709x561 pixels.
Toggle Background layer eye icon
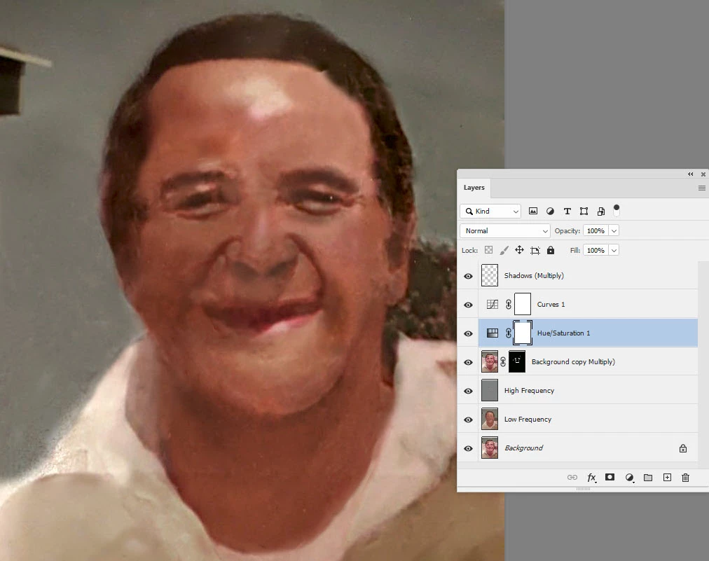pyautogui.click(x=469, y=448)
